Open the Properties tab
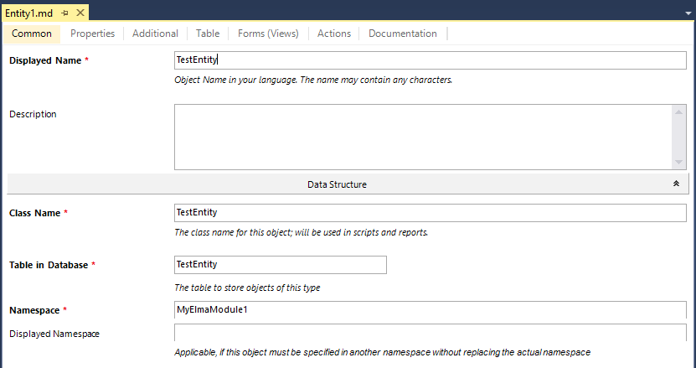 pyautogui.click(x=92, y=34)
